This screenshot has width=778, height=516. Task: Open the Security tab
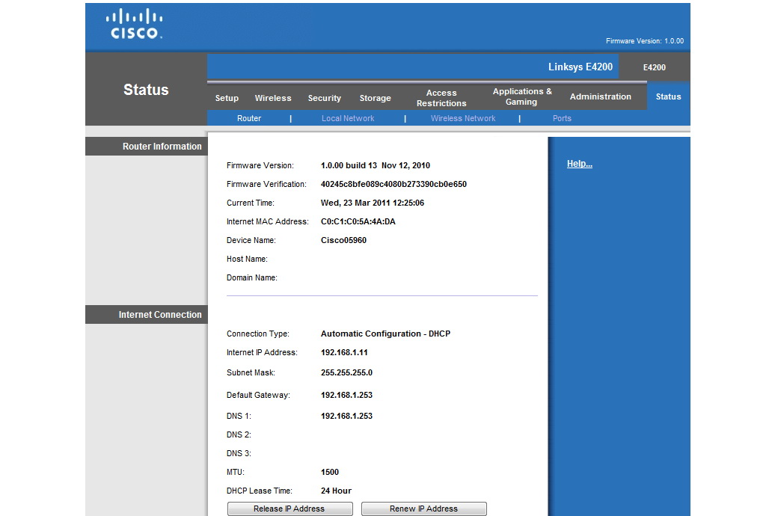(x=324, y=98)
